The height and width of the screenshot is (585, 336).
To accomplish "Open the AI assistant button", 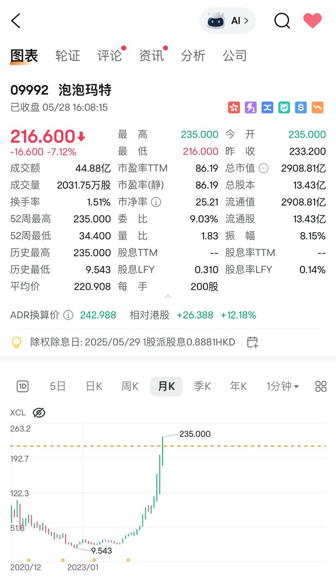I will coord(227,21).
